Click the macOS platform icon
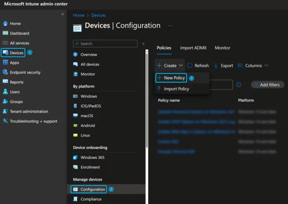Screen dimensions: 288x204 [x=75, y=116]
